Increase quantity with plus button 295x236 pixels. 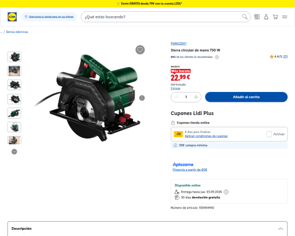(196, 97)
